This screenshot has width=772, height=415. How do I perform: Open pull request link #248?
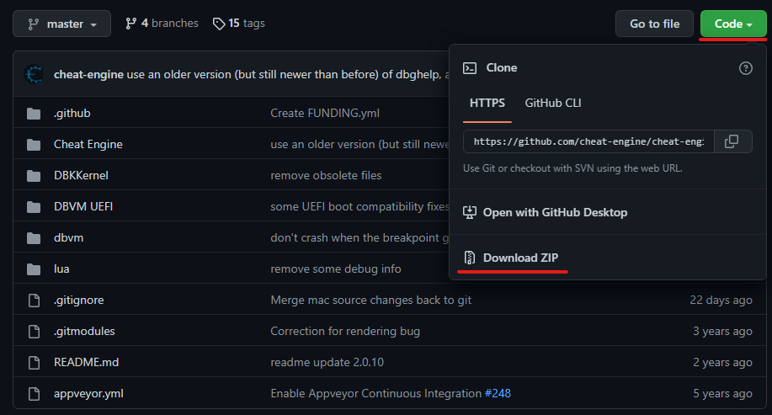[498, 393]
